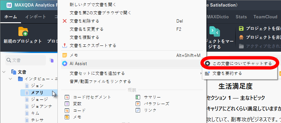Screen dimensions: 281x123
Task: Click the merge projects icon
Action: [214, 32]
